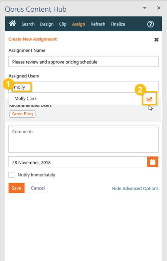Open the Clip tab

[62, 24]
